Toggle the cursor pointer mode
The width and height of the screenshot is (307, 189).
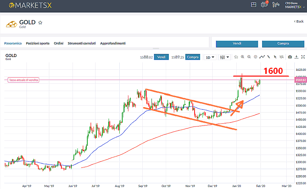[x=274, y=57]
